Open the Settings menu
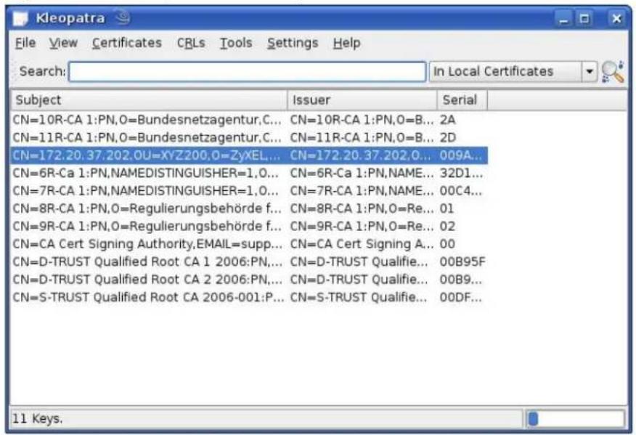Screen dimensions: 636x435 click(x=293, y=43)
